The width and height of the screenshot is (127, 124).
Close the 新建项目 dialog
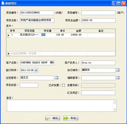[x=124, y=3]
